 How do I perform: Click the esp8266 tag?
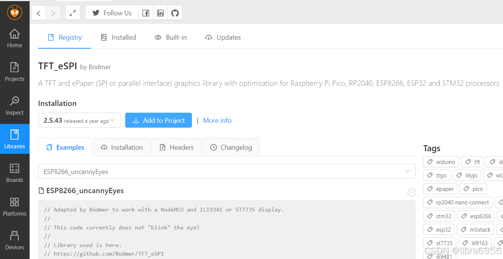tap(476, 216)
